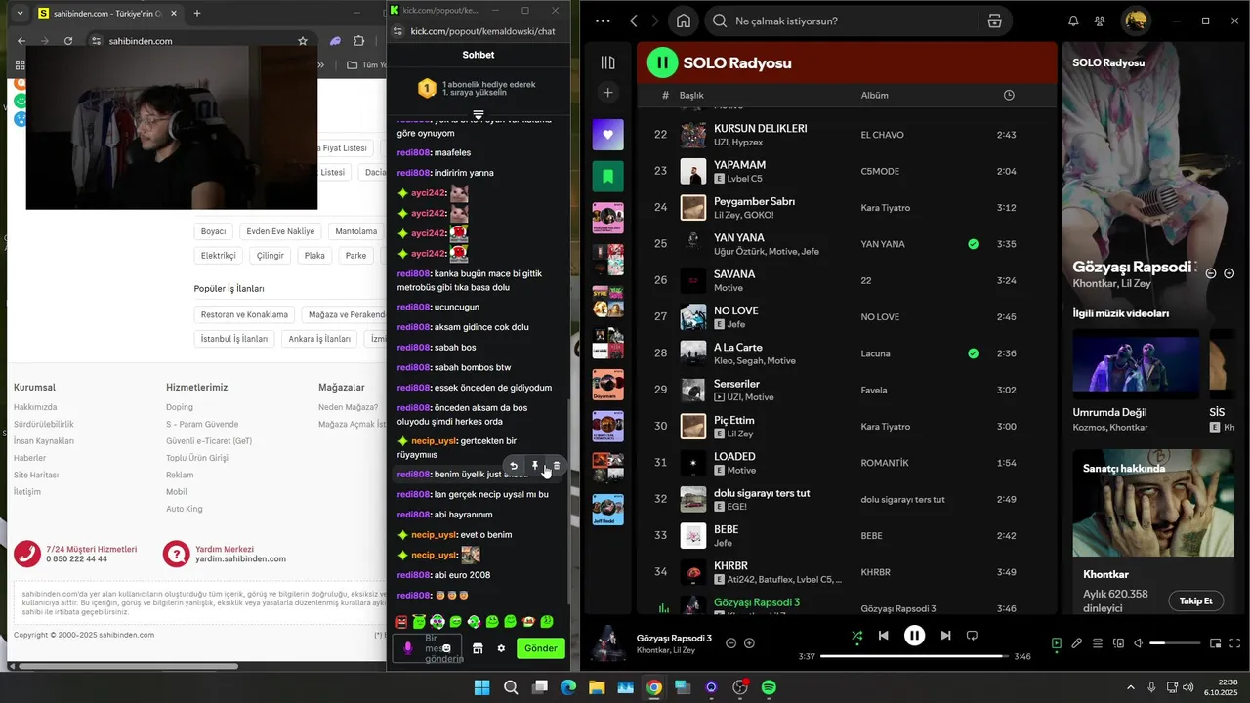Viewport: 1250px width, 703px height.
Task: Skip to next track in Spotify
Action: [x=945, y=636]
